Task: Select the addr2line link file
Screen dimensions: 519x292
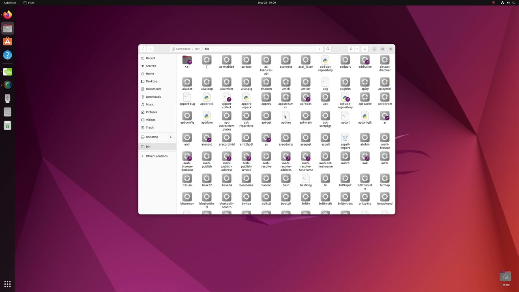Action: [x=365, y=62]
